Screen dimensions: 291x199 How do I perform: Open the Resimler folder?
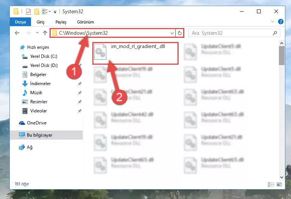tap(39, 102)
